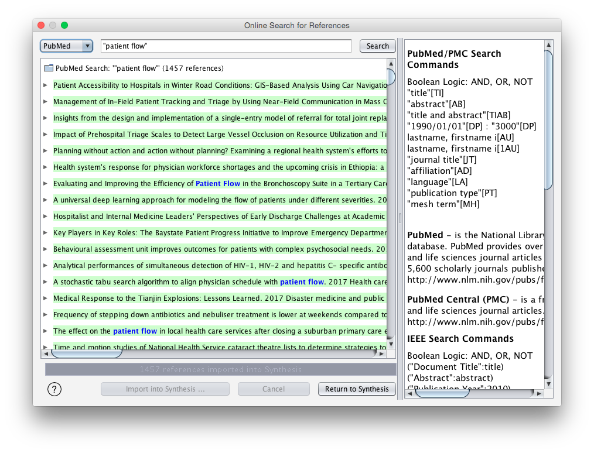Click the help panel horizontal scrollbar thumb
594x453 pixels.
click(x=442, y=393)
